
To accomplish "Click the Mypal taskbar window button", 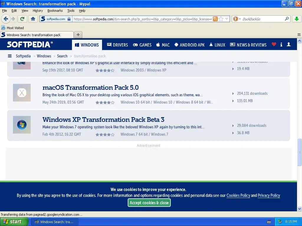I will pos(55,222).
